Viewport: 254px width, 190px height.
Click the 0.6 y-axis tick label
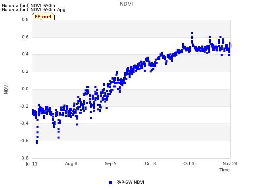25,37
